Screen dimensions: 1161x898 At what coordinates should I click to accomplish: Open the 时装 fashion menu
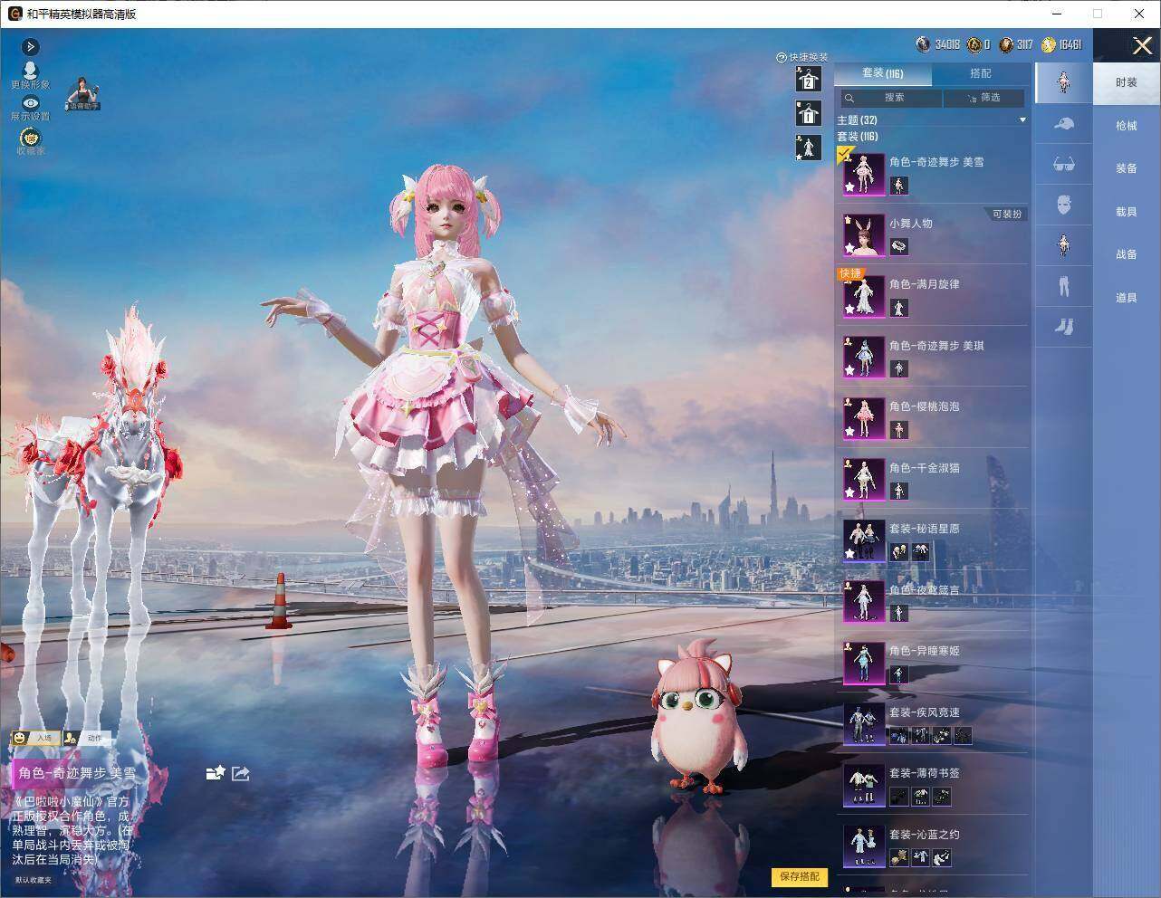(x=1126, y=82)
